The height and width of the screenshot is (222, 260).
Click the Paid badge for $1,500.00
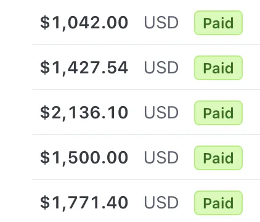point(218,158)
